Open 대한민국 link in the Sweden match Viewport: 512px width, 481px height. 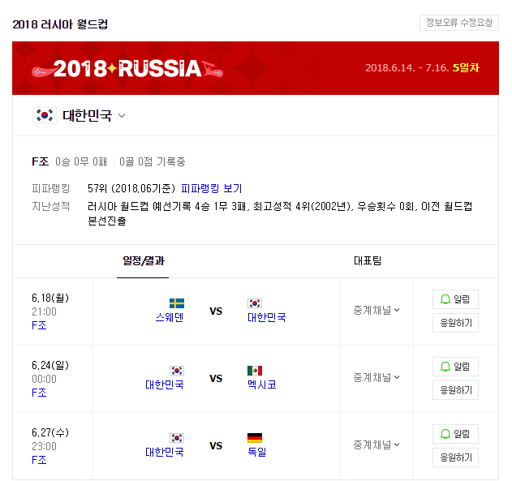267,317
